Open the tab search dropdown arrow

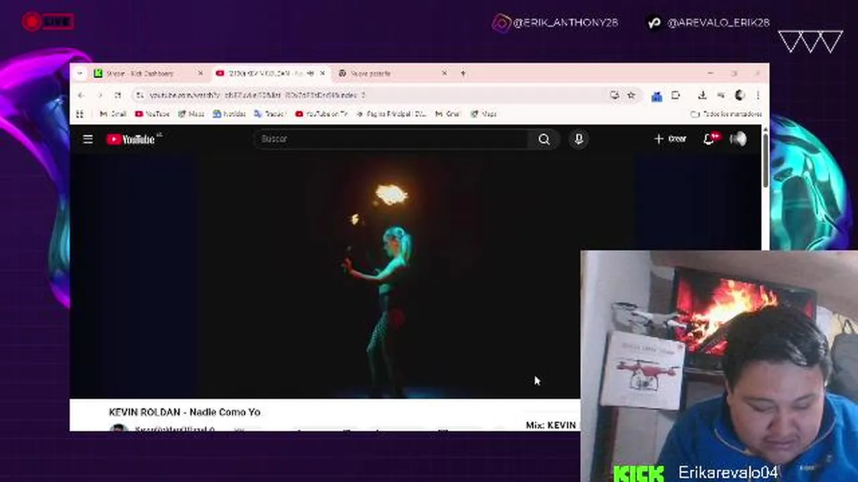point(80,73)
